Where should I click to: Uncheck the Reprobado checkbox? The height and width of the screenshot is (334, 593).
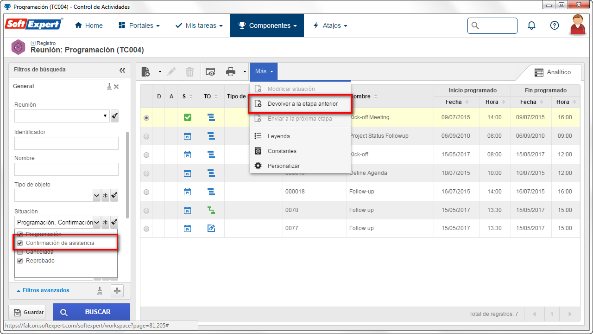[20, 261]
